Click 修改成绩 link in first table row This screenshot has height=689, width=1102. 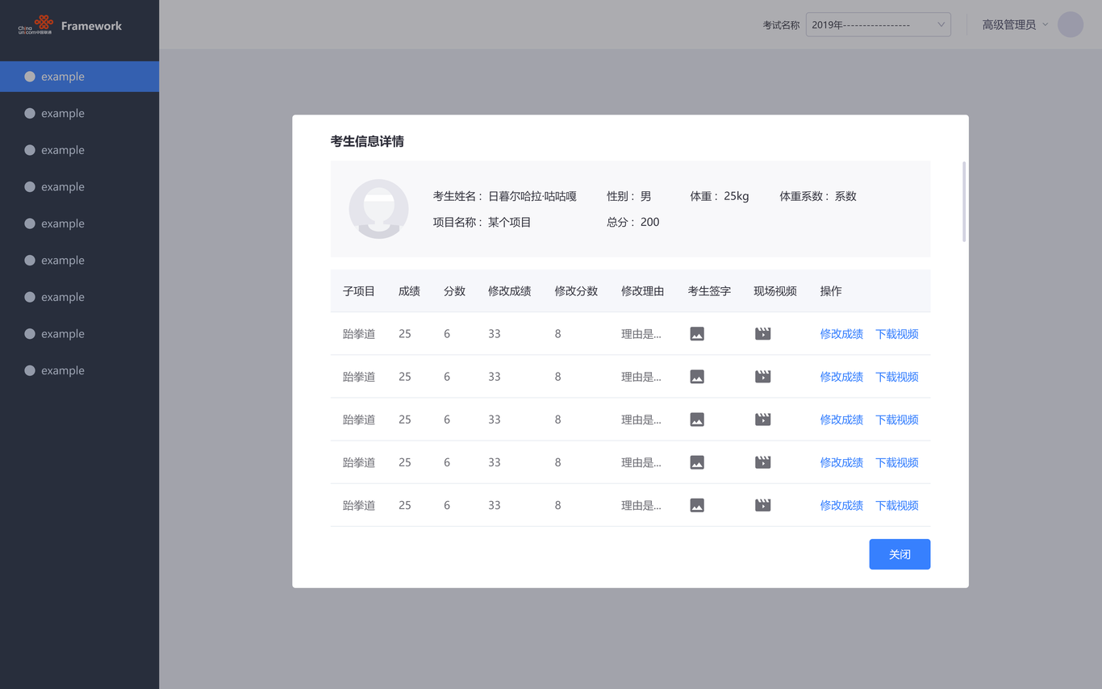pyautogui.click(x=841, y=334)
